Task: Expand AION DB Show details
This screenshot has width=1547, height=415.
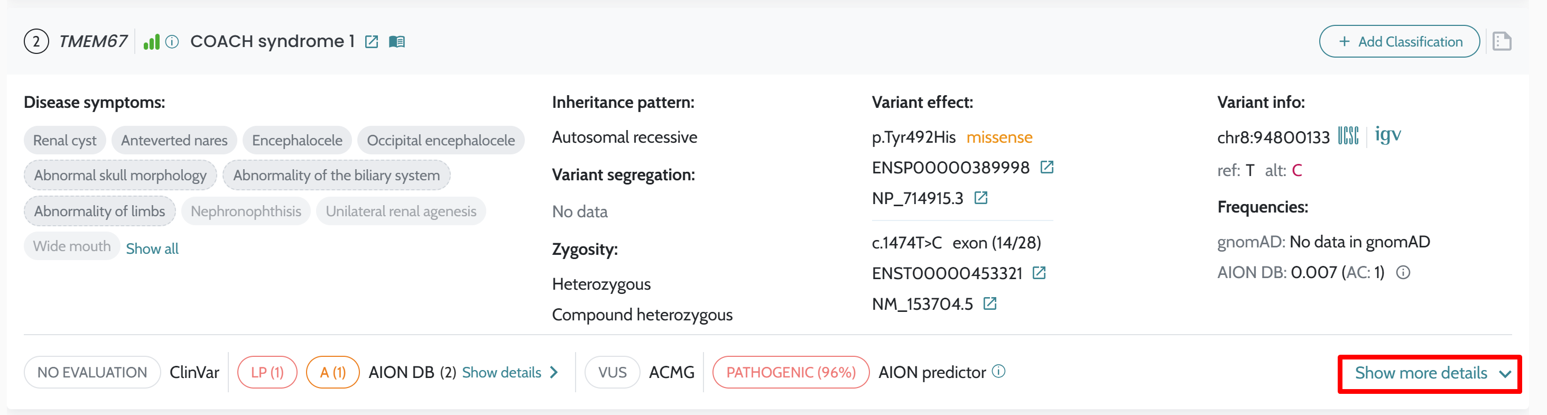Action: click(x=510, y=372)
